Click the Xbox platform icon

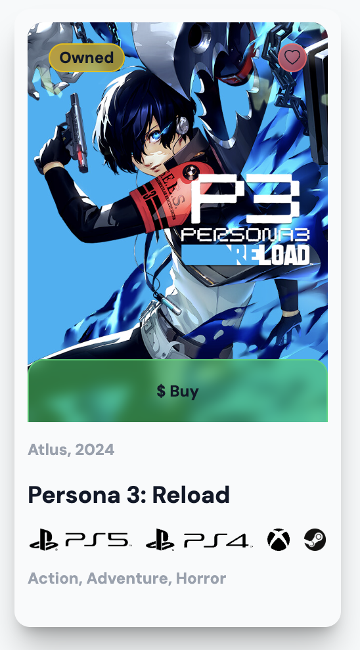pyautogui.click(x=279, y=540)
